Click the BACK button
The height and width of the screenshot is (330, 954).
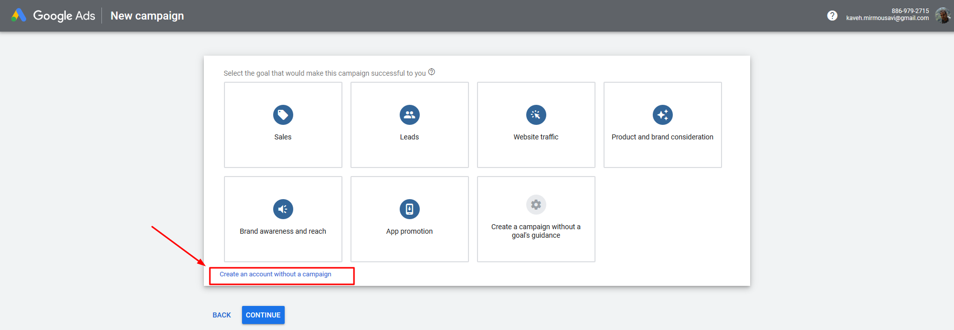click(222, 315)
